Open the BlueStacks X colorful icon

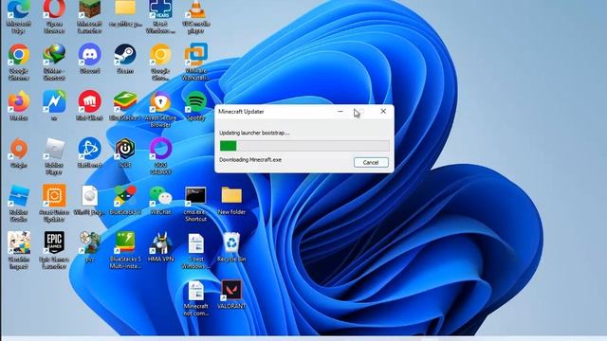click(125, 200)
